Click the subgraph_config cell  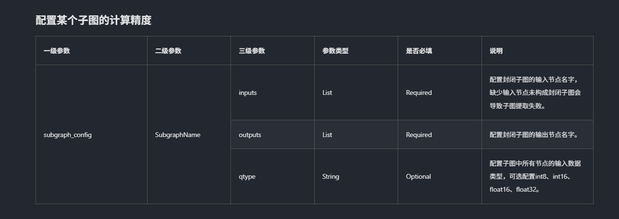coord(68,135)
